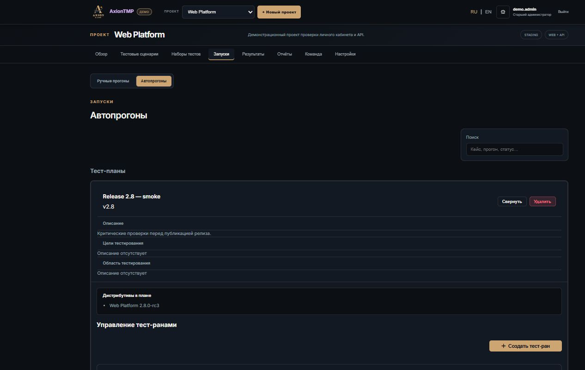This screenshot has width=585, height=370.
Task: Switch to Ручные прогоны view
Action: click(x=113, y=81)
